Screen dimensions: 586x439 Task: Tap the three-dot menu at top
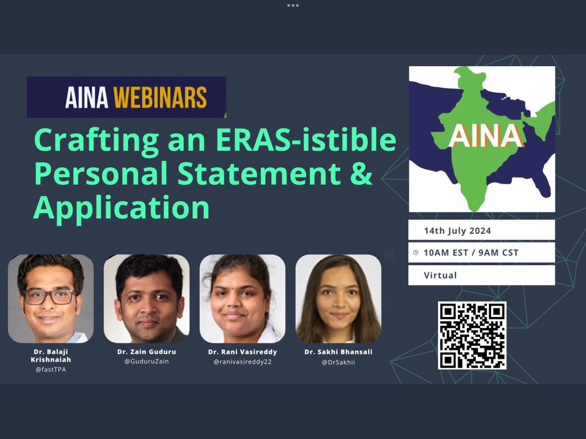tap(293, 5)
